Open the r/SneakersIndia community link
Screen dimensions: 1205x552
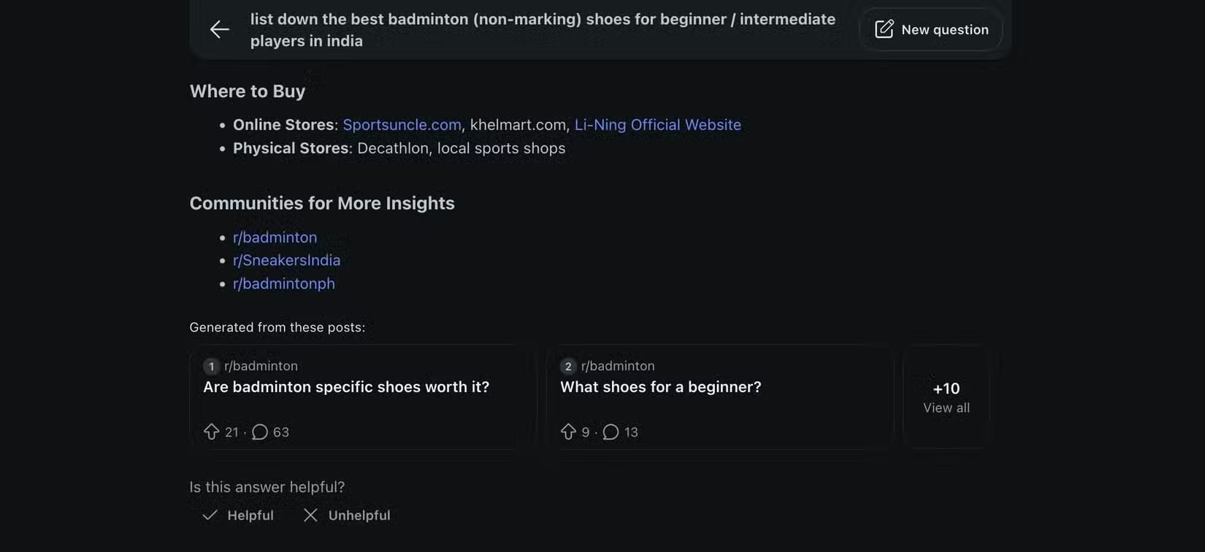coord(286,260)
